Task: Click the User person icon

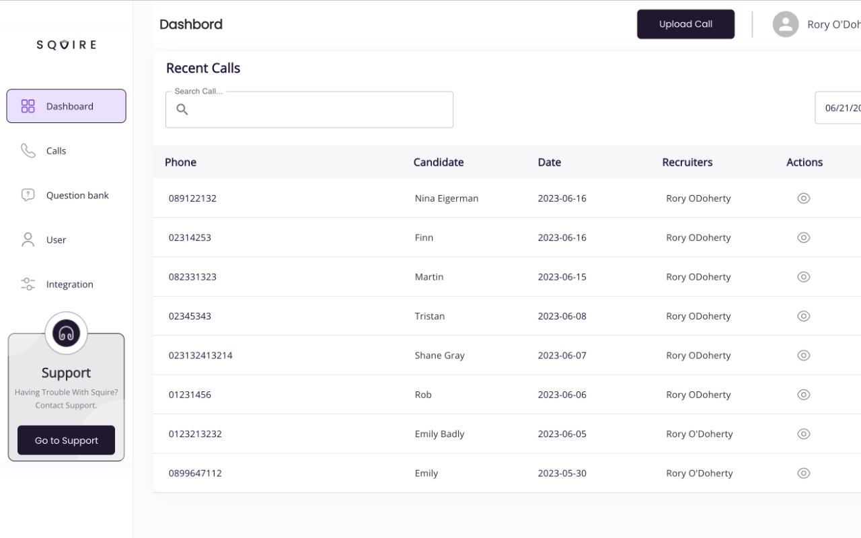Action: (x=28, y=239)
